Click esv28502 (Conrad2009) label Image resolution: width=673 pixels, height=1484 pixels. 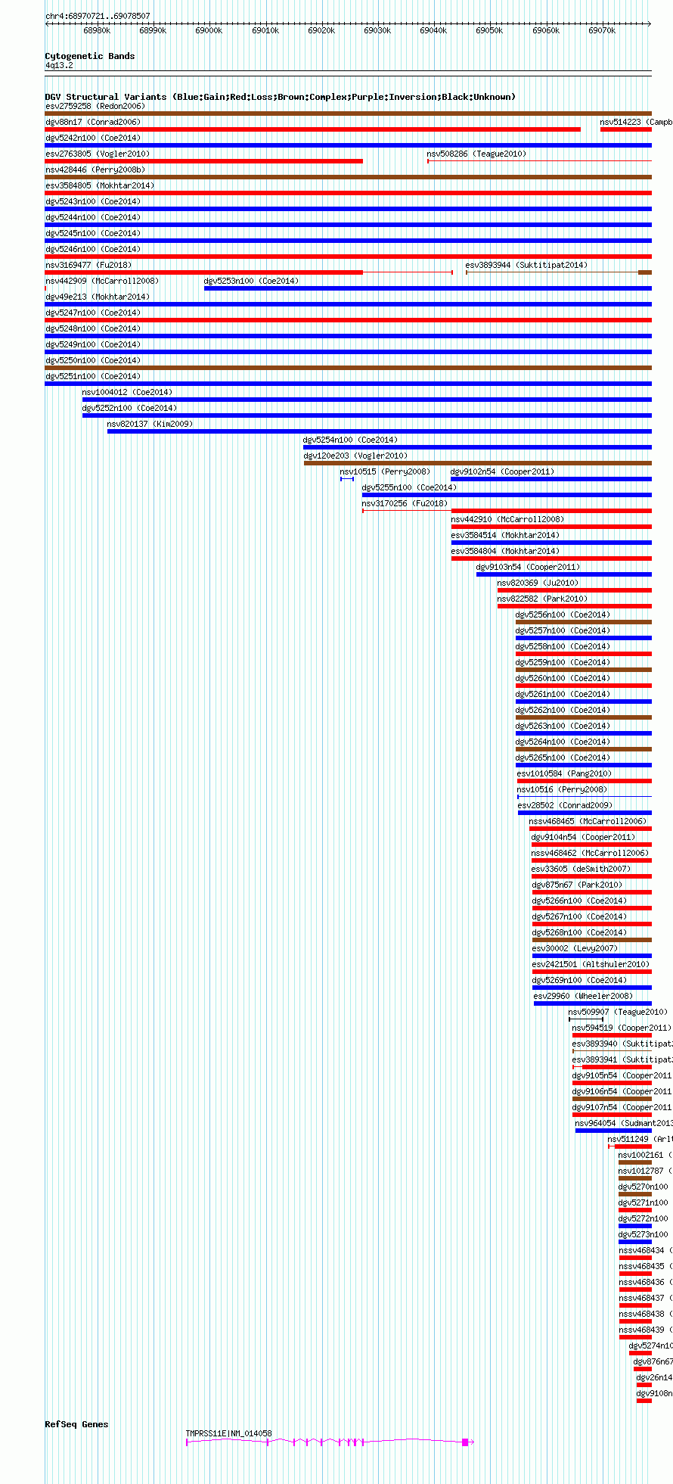click(565, 805)
